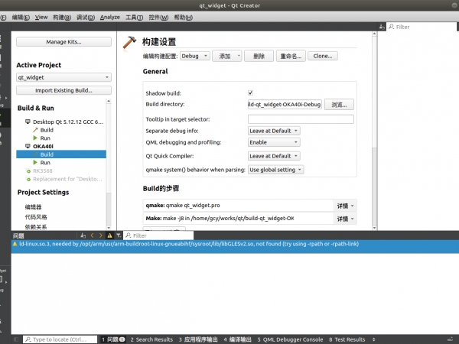Select the Run item under OKA40I kit
459x344 pixels.
pyautogui.click(x=45, y=163)
